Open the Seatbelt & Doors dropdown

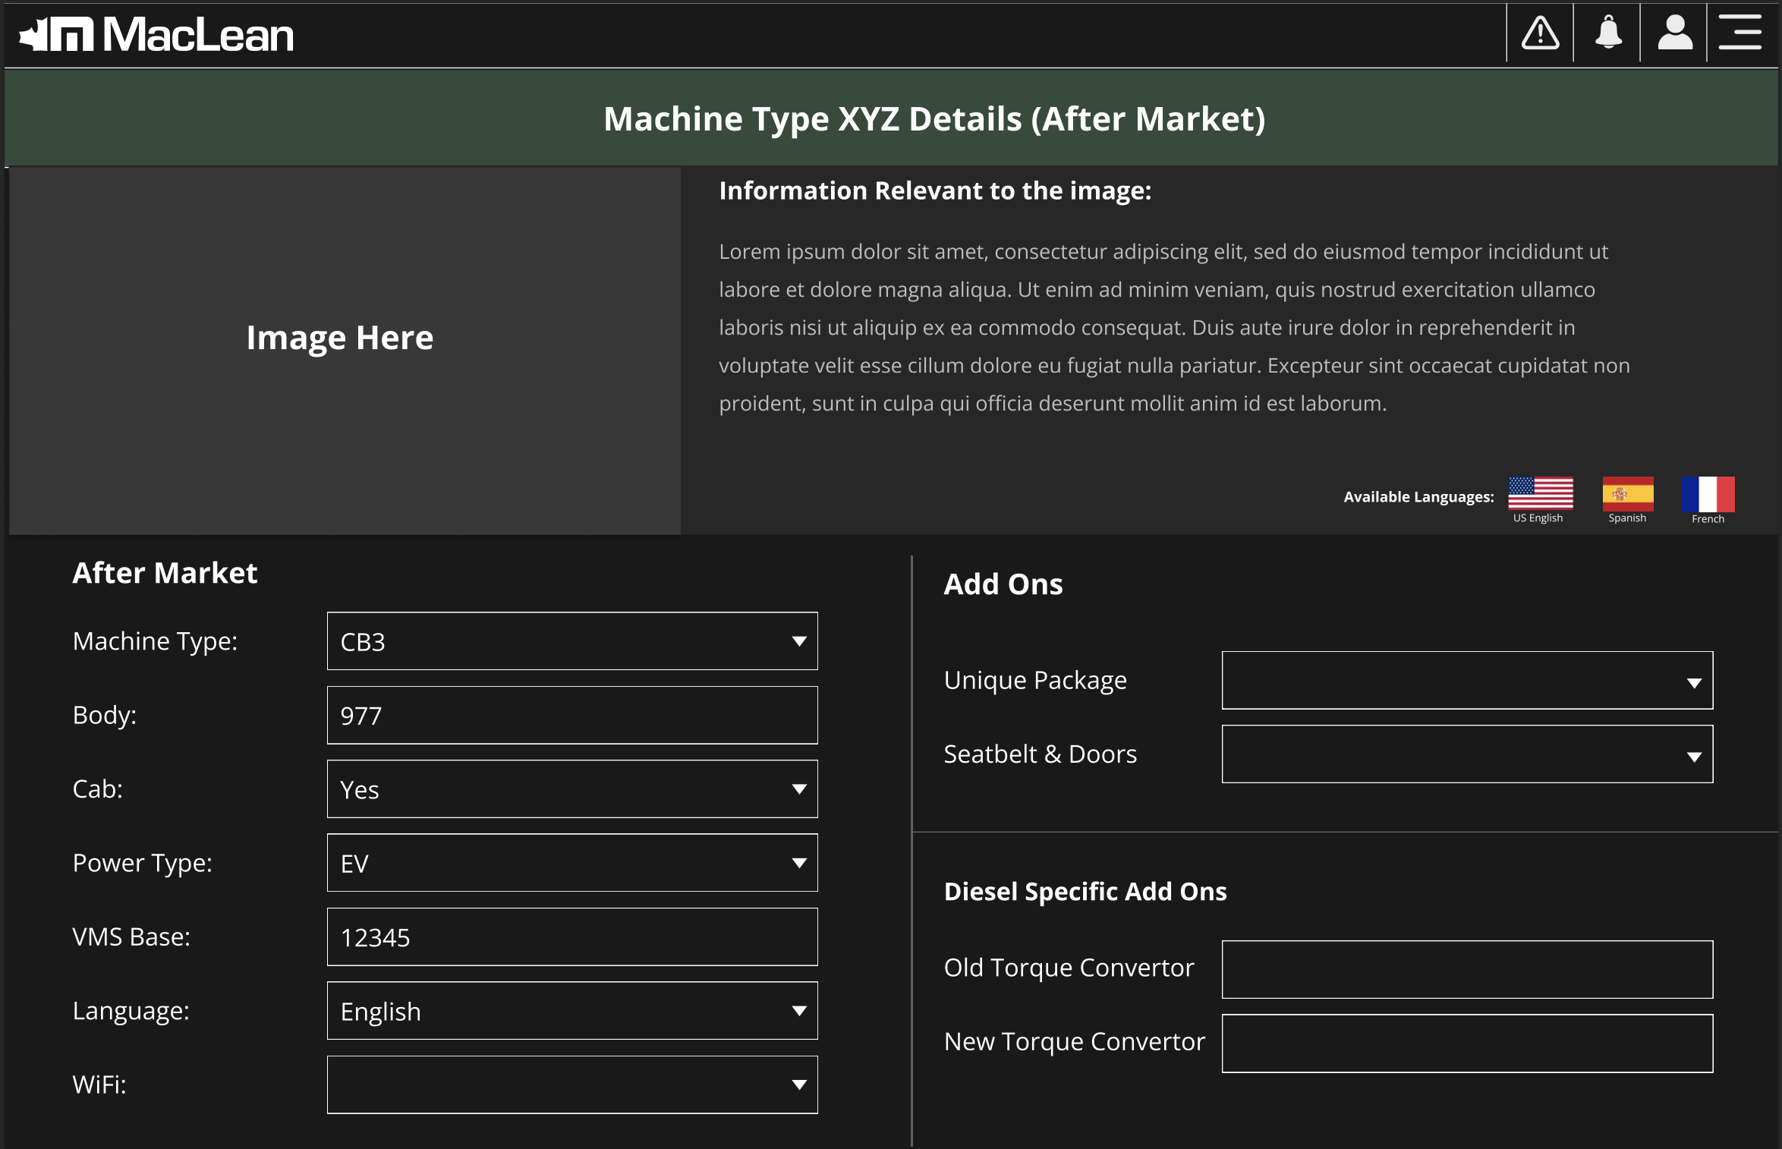pyautogui.click(x=1467, y=754)
